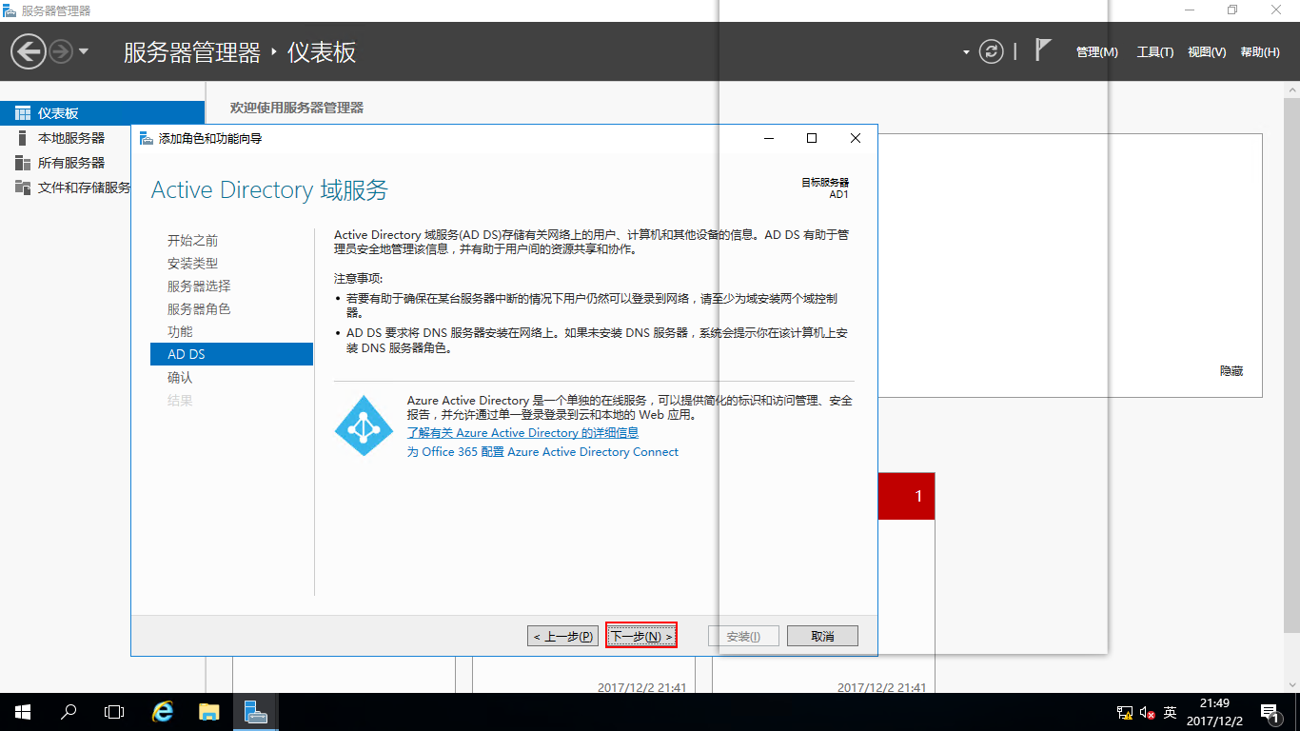Open the notifications flag icon
The image size is (1300, 731).
(x=1043, y=49)
